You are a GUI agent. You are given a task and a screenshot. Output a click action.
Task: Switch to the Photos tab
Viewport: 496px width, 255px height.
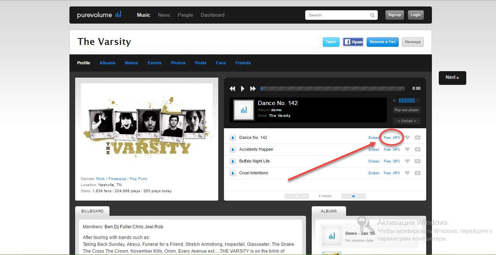(x=178, y=63)
